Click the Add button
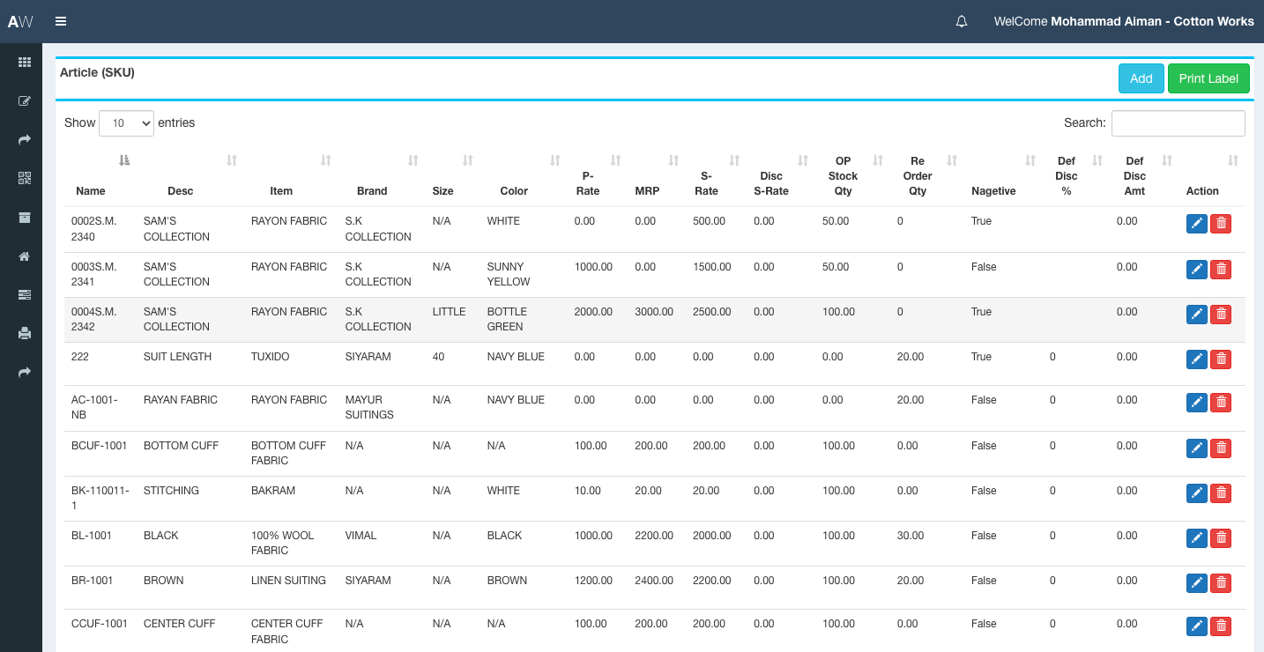Image resolution: width=1264 pixels, height=652 pixels. 1141,78
